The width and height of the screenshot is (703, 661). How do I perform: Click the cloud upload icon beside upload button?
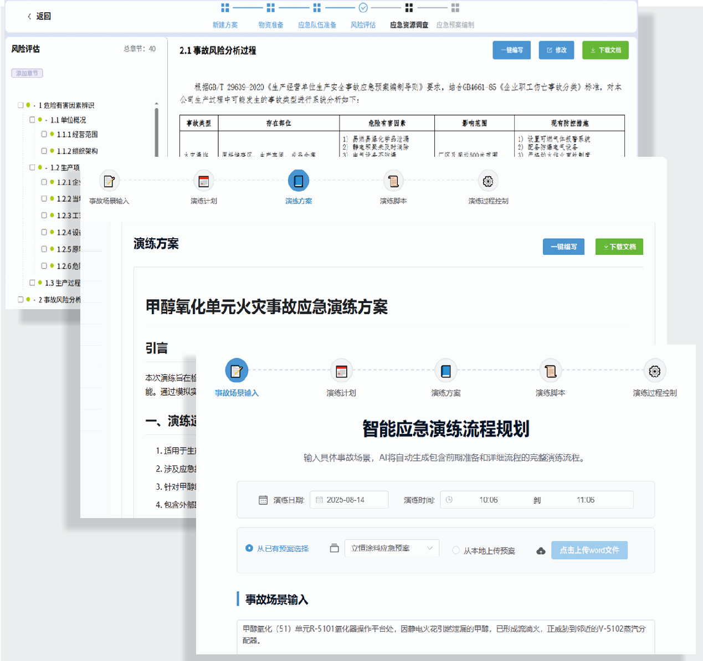click(541, 551)
